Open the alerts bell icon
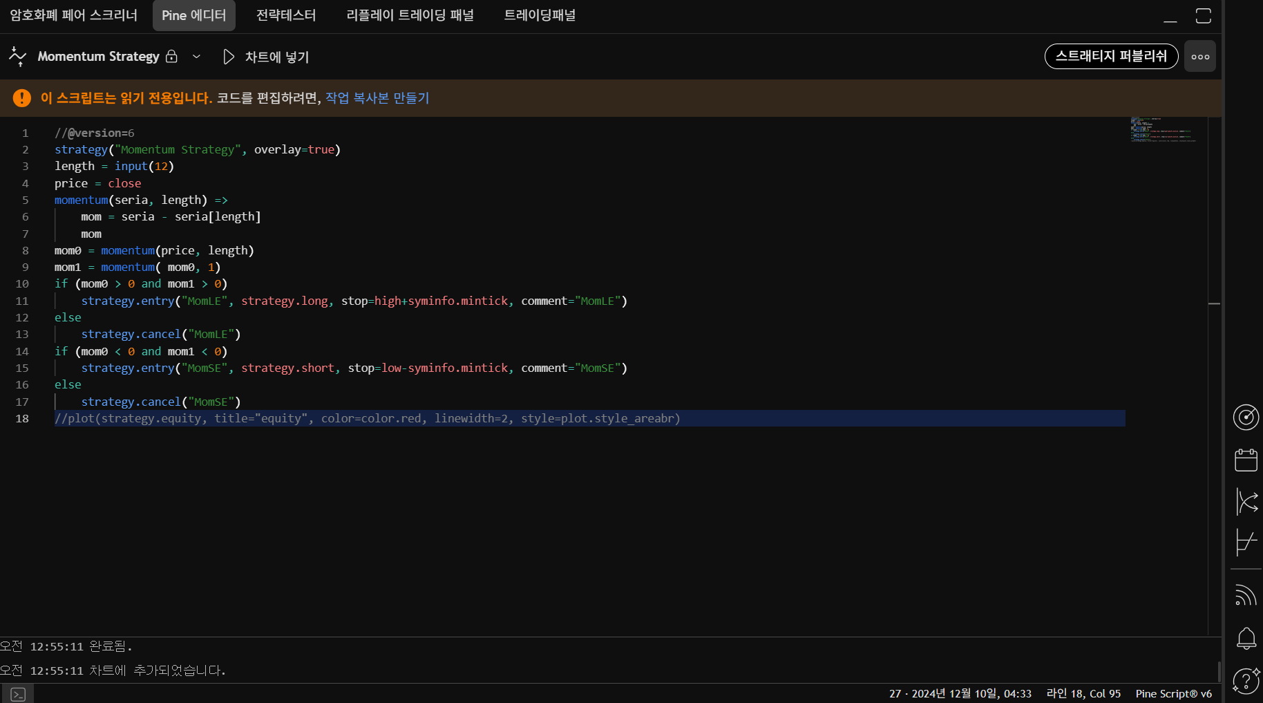 coord(1246,638)
